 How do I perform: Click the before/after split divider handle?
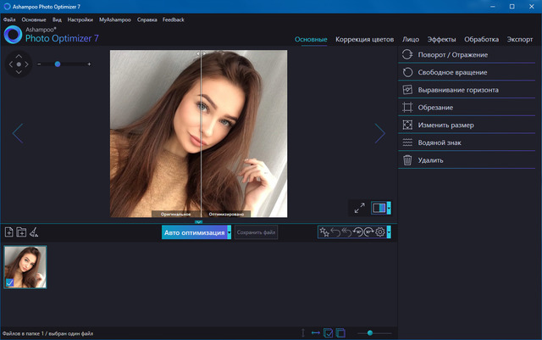(201, 53)
